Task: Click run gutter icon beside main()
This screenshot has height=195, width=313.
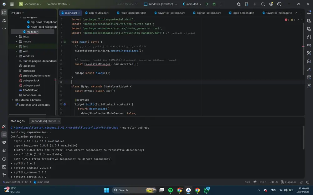Action: [x=65, y=42]
